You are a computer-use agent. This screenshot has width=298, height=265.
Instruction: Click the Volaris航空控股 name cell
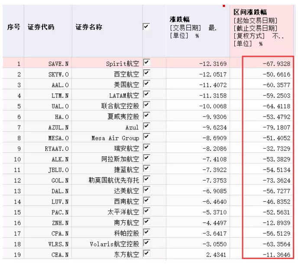tap(115, 244)
